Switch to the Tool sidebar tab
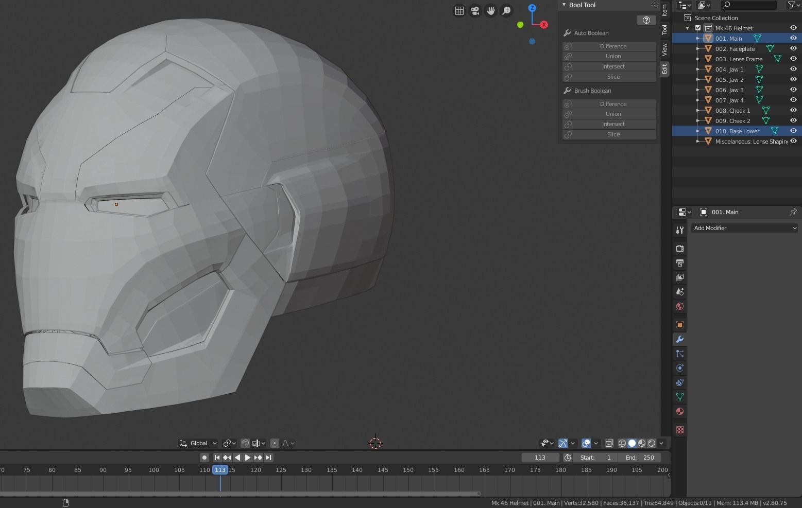 click(664, 30)
